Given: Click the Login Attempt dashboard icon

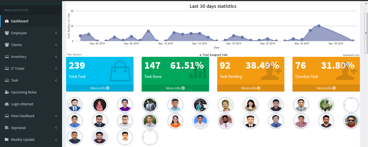Looking at the screenshot, I should [x=7, y=104].
